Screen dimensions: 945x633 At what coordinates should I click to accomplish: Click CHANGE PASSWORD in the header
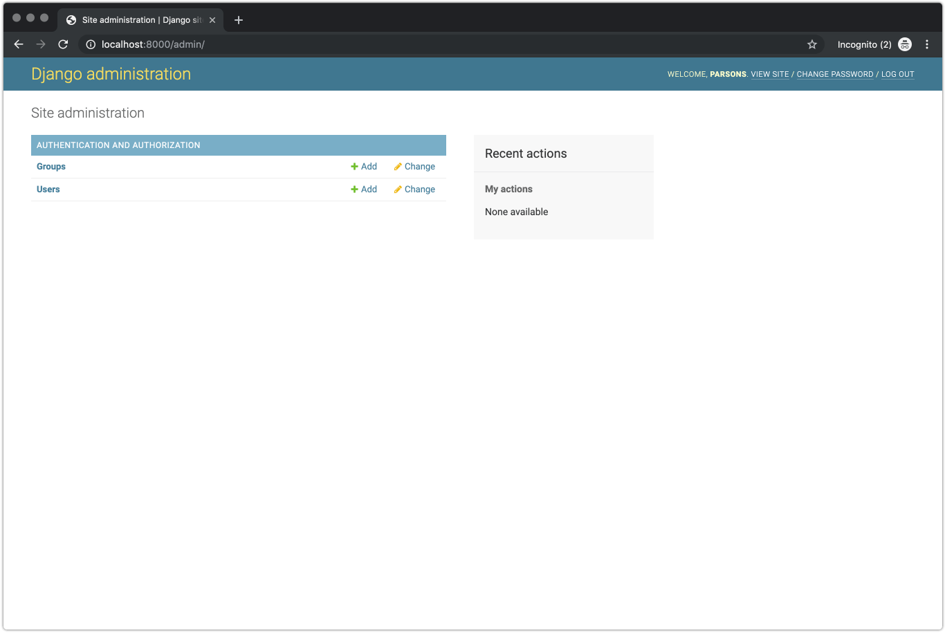(835, 74)
